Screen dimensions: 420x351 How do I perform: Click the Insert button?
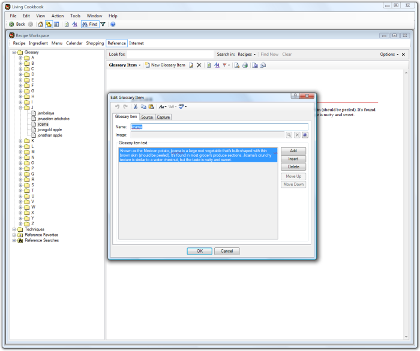(x=293, y=159)
